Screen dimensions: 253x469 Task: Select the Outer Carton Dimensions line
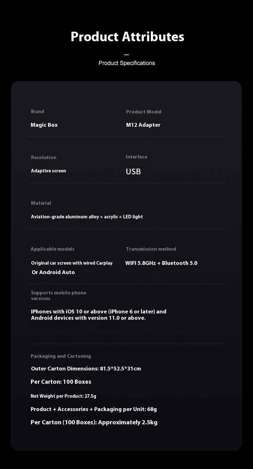click(x=86, y=369)
